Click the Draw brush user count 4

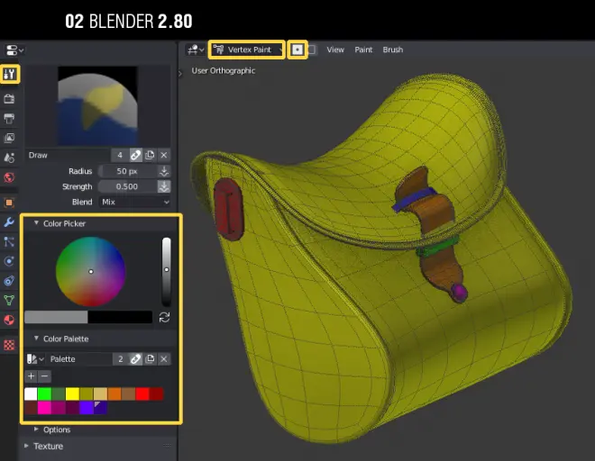point(120,155)
